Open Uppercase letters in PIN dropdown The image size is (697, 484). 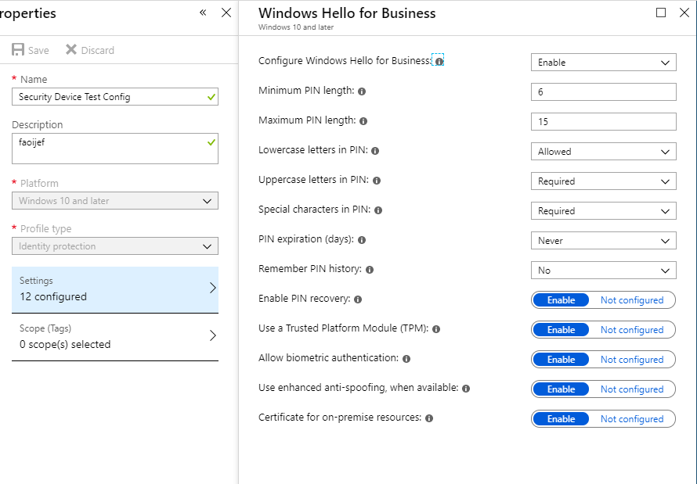(603, 181)
